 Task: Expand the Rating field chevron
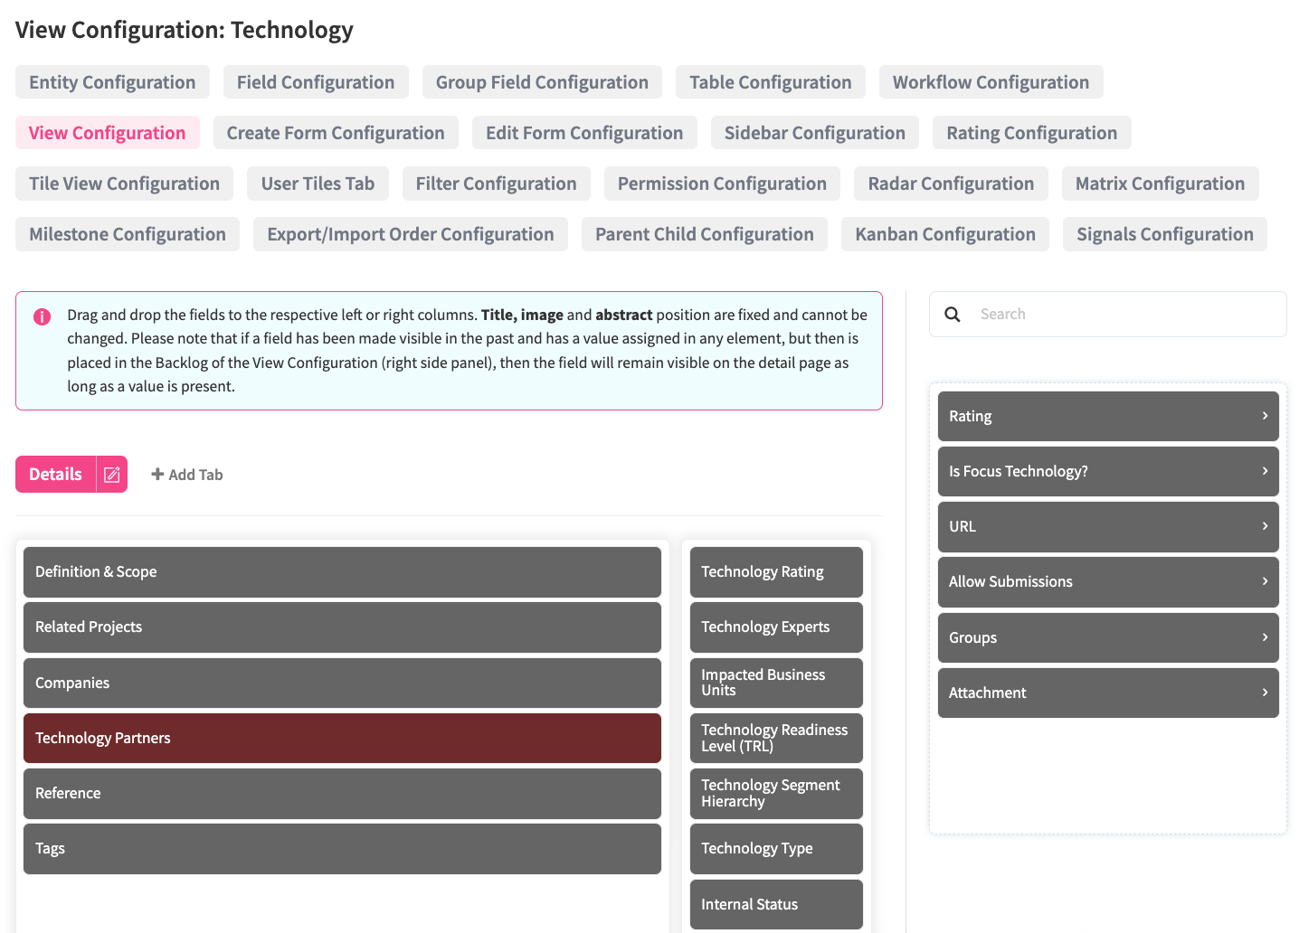(1265, 416)
